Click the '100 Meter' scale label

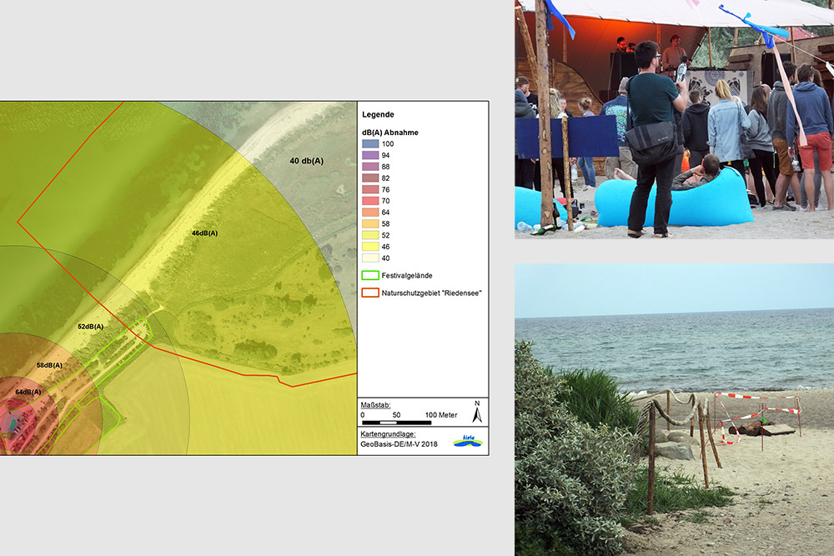click(441, 414)
